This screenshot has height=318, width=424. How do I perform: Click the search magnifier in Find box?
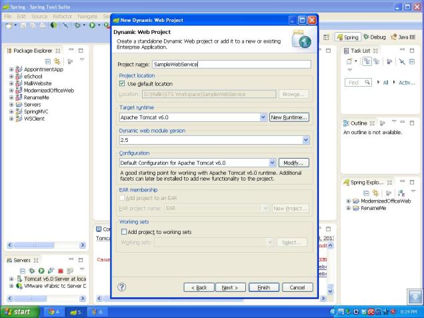pyautogui.click(x=367, y=82)
